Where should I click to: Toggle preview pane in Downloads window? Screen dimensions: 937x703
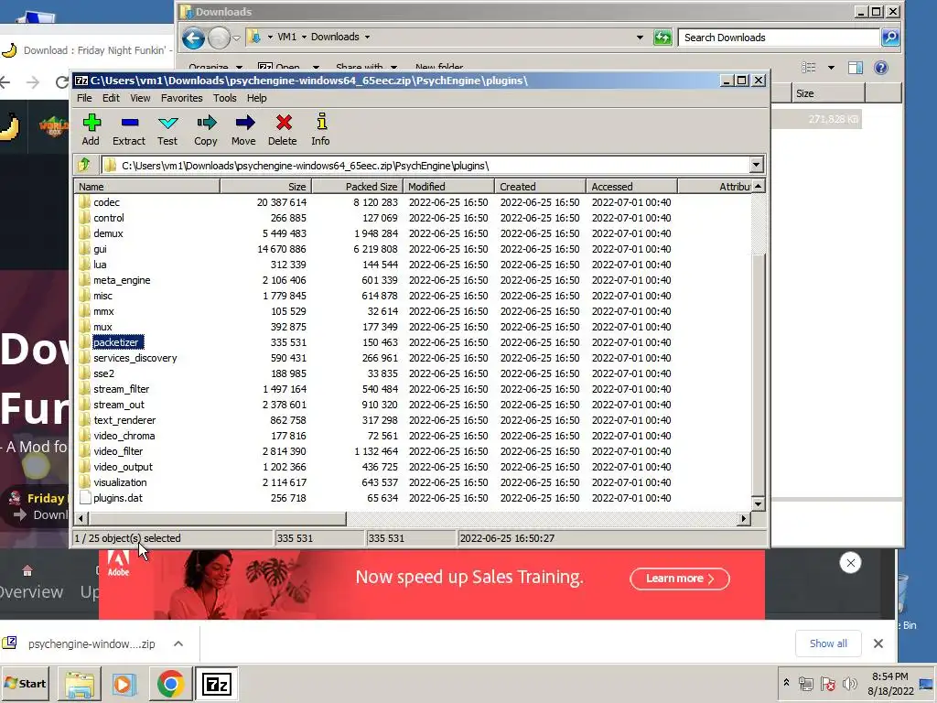tap(856, 68)
